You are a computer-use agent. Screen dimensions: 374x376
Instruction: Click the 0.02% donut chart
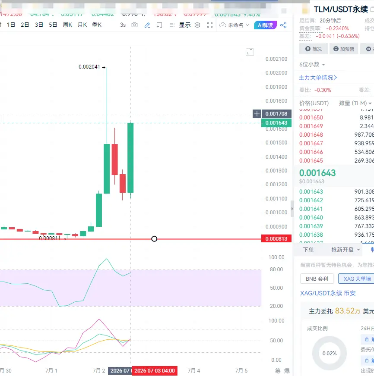[330, 353]
